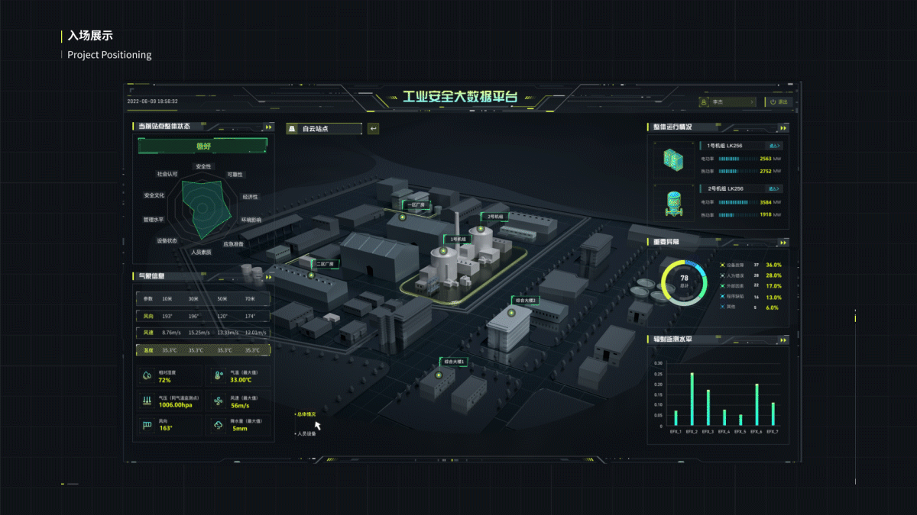Viewport: 917px width, 515px height.
Task: Click the 气压 pressure icon
Action: (147, 401)
